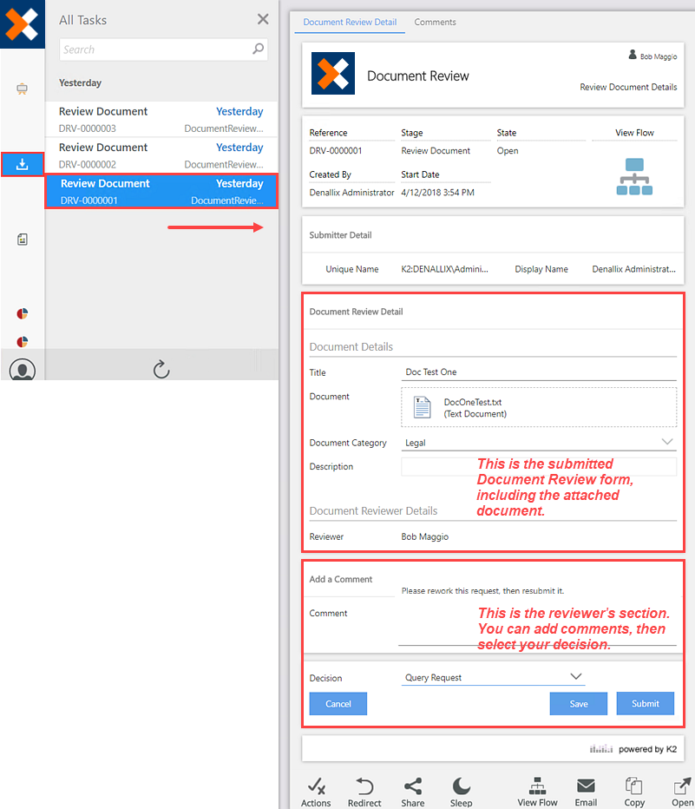The image size is (695, 809).
Task: Select the Actions icon in the bottom toolbar
Action: pos(316,784)
